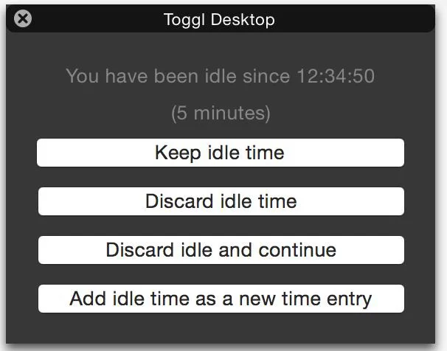This screenshot has width=447, height=351.
Task: Click the circled X in the title bar
Action: coord(23,19)
